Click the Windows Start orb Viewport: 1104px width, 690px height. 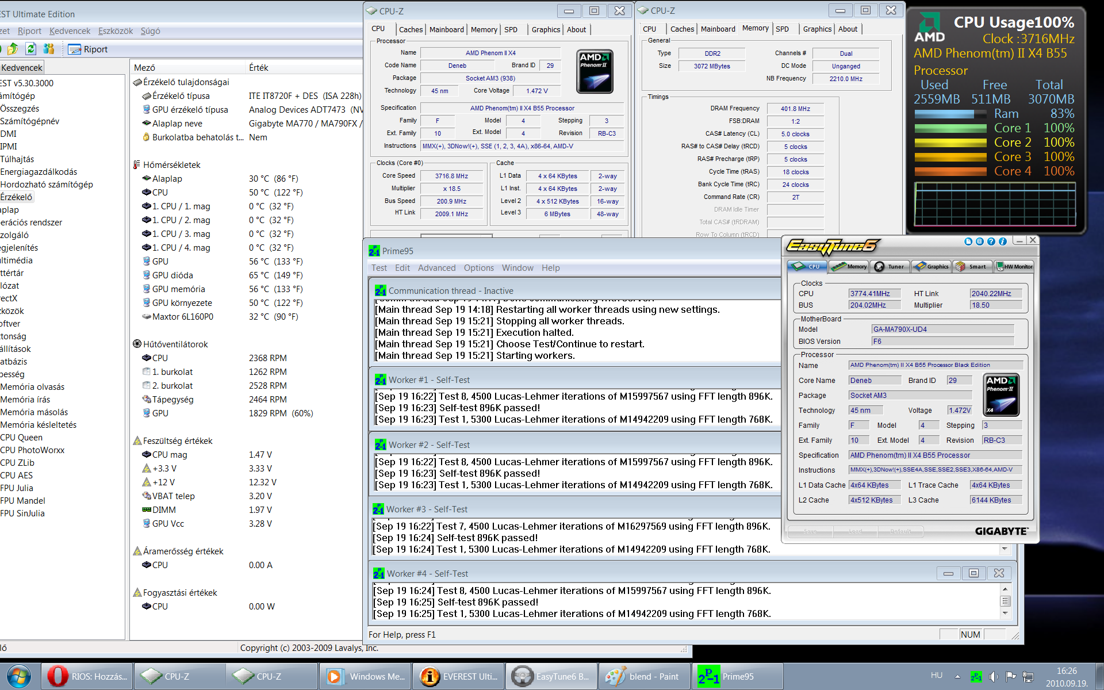[x=18, y=676]
